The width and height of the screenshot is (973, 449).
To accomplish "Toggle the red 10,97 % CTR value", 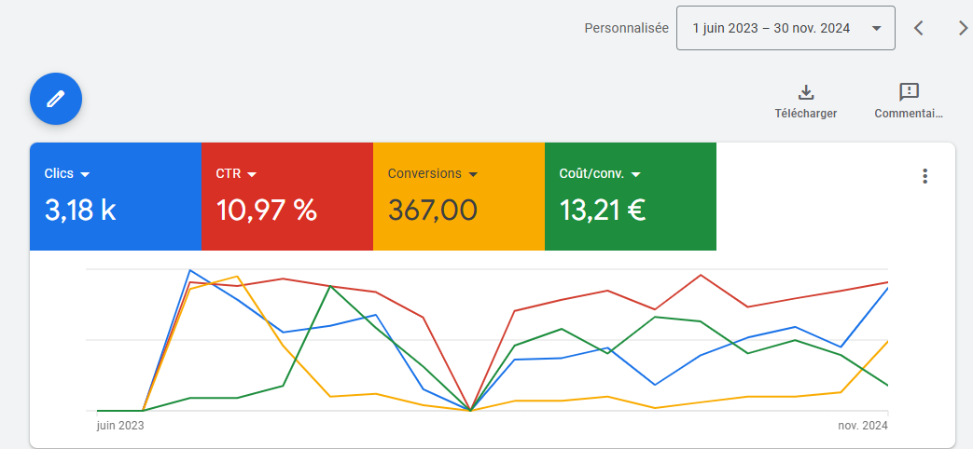I will coord(267,211).
